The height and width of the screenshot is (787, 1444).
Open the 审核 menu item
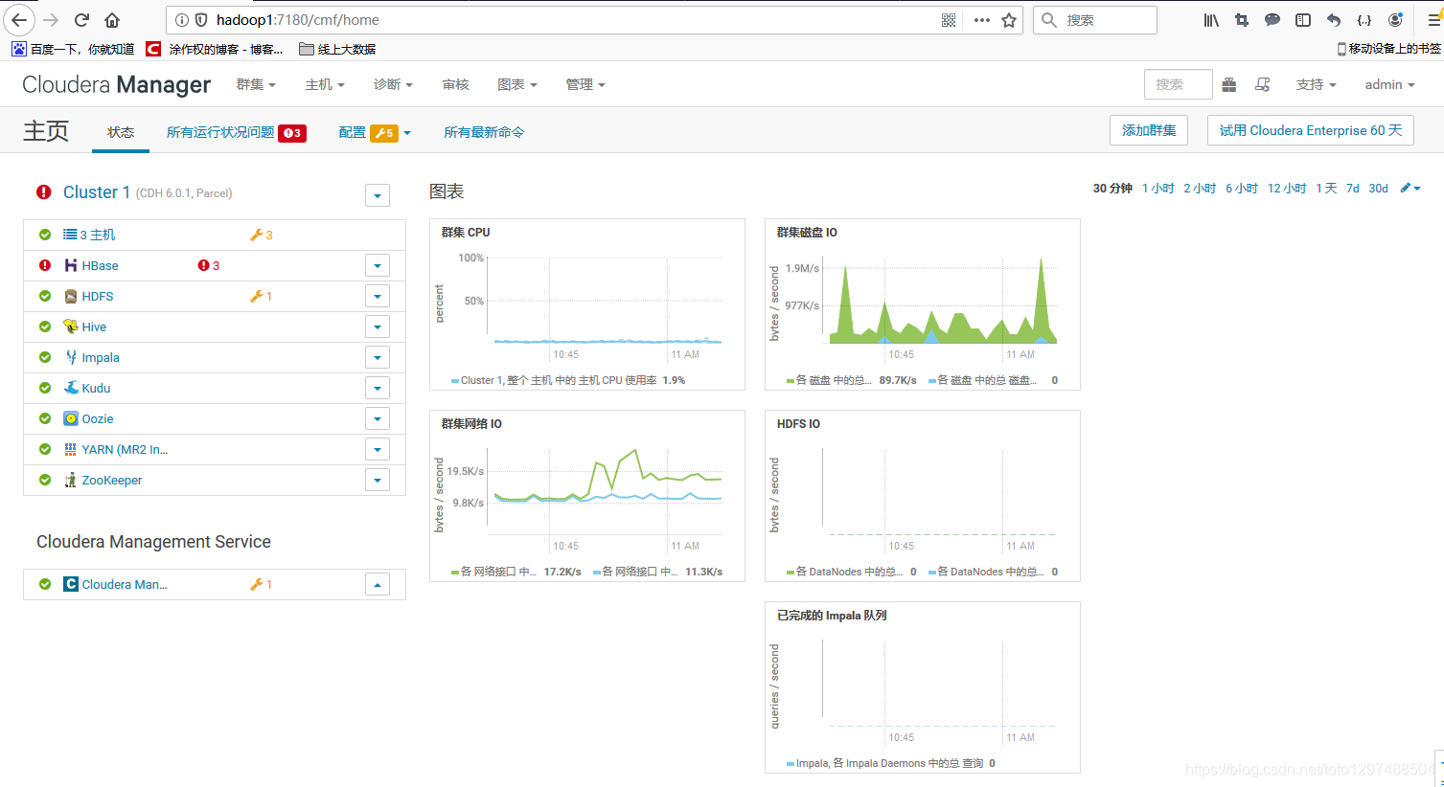coord(456,85)
